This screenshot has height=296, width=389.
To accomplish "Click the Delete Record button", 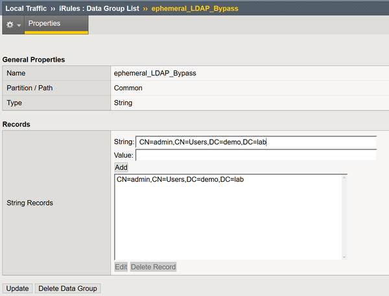I will coord(154,267).
